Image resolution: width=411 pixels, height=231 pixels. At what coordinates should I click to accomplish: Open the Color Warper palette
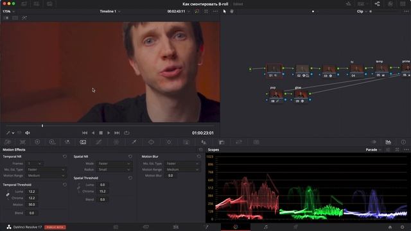point(116,142)
